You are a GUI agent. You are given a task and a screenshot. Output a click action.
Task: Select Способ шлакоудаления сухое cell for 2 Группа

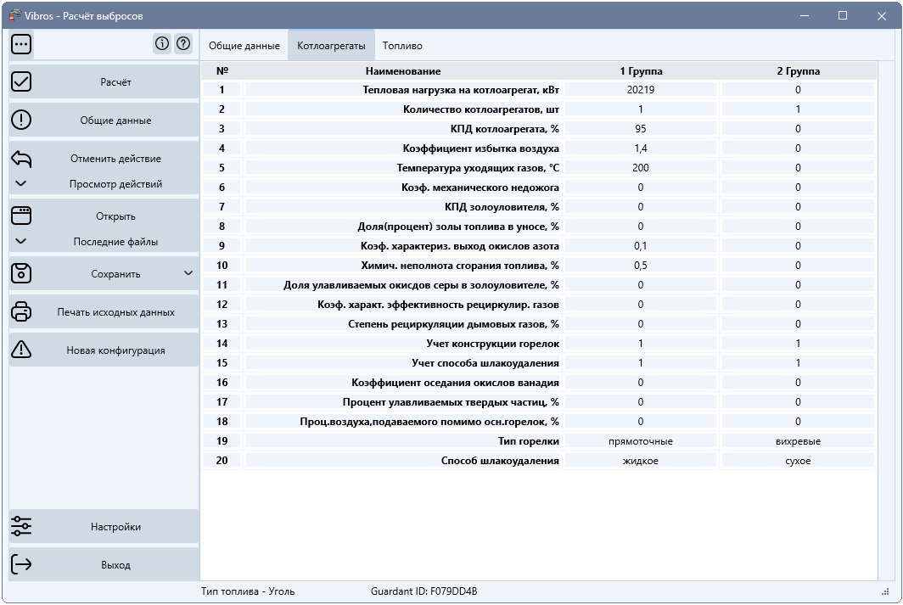(798, 461)
